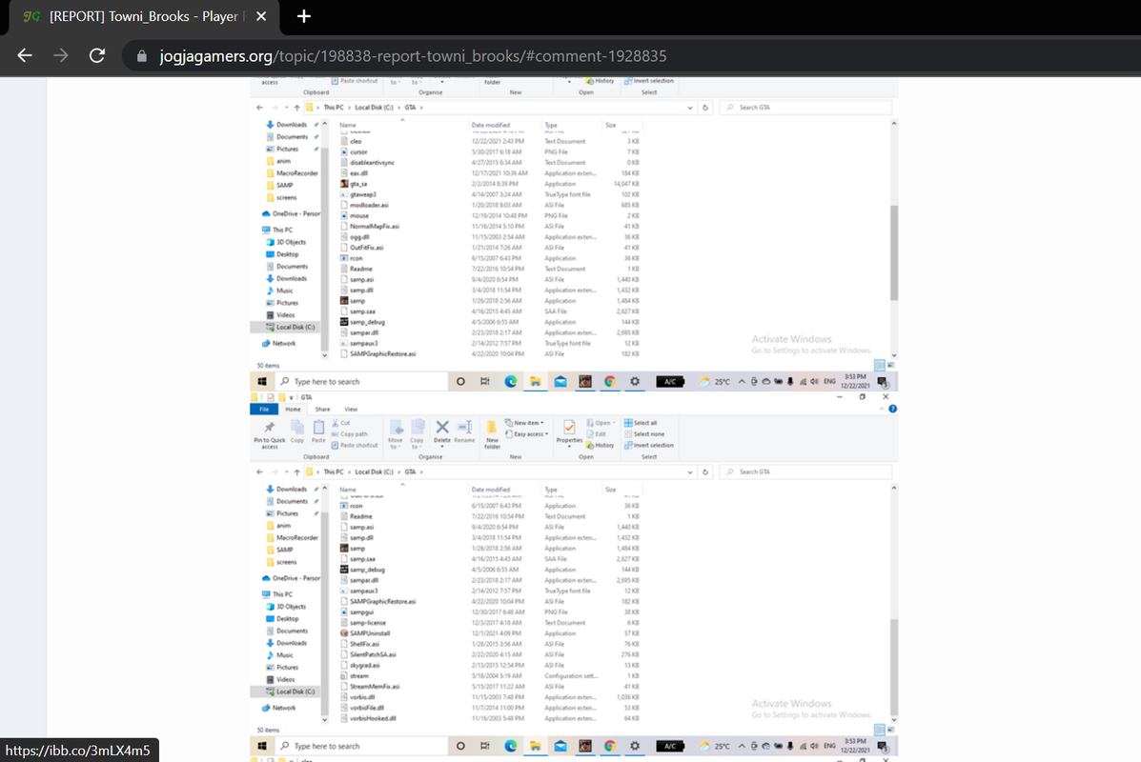1141x762 pixels.
Task: Open a new browser tab
Action: click(x=303, y=16)
